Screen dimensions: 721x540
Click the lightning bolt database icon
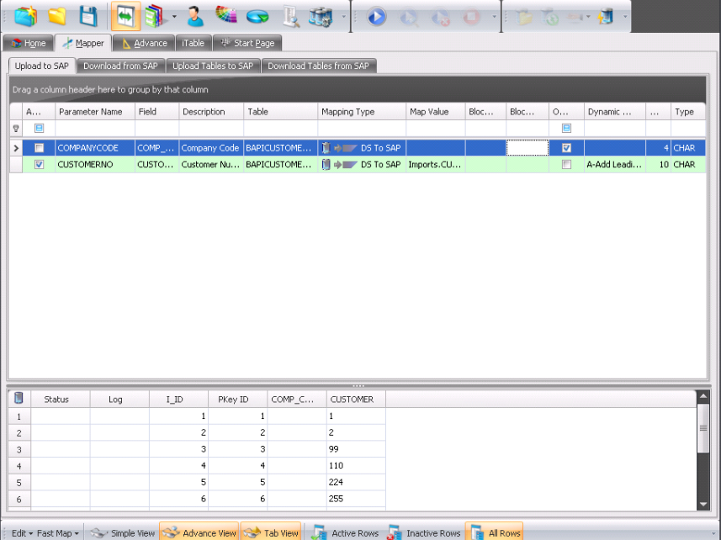pyautogui.click(x=606, y=17)
